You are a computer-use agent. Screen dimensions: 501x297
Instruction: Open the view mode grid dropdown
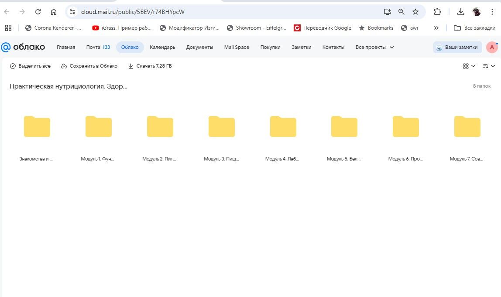(x=469, y=66)
